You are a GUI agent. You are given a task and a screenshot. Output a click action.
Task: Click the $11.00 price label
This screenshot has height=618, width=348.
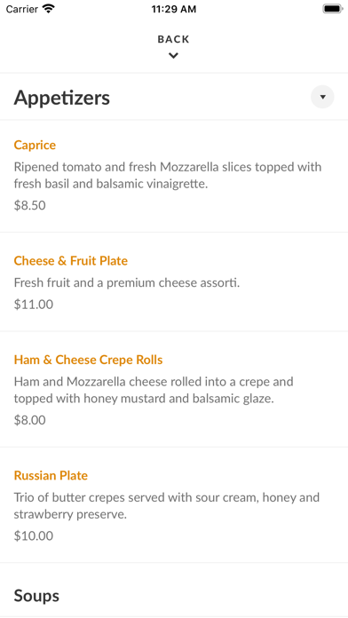[34, 305]
